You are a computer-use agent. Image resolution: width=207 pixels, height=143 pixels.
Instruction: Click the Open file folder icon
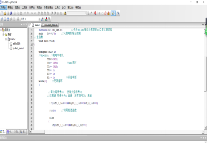[x=5, y=13]
